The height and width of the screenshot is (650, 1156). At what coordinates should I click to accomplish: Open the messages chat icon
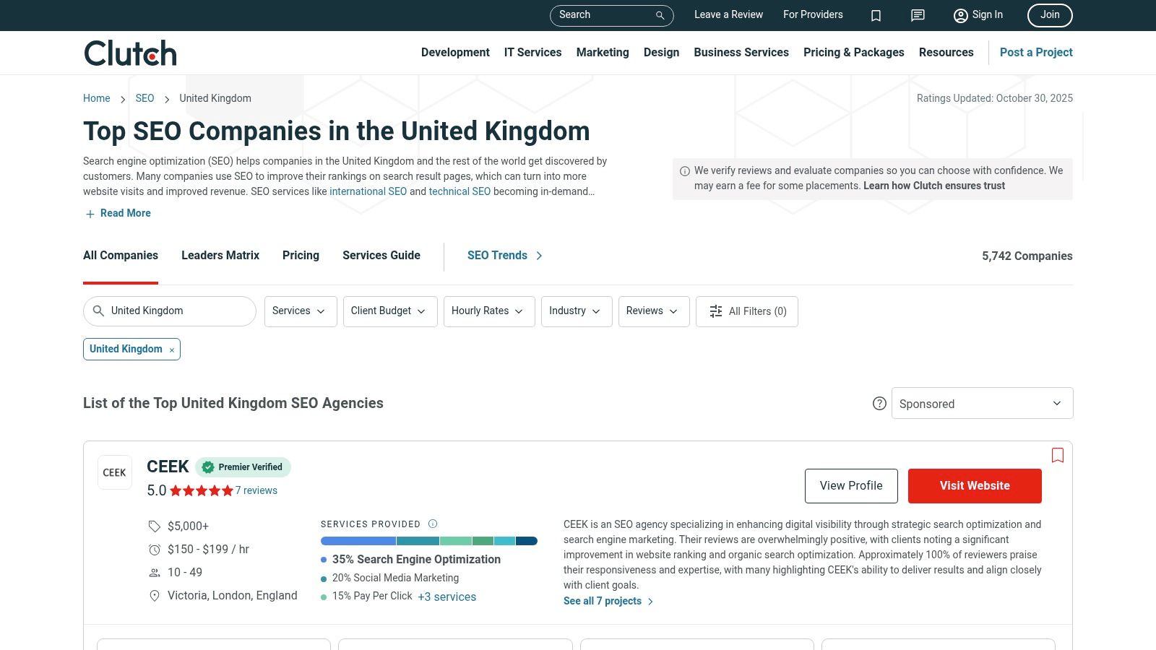pyautogui.click(x=918, y=15)
